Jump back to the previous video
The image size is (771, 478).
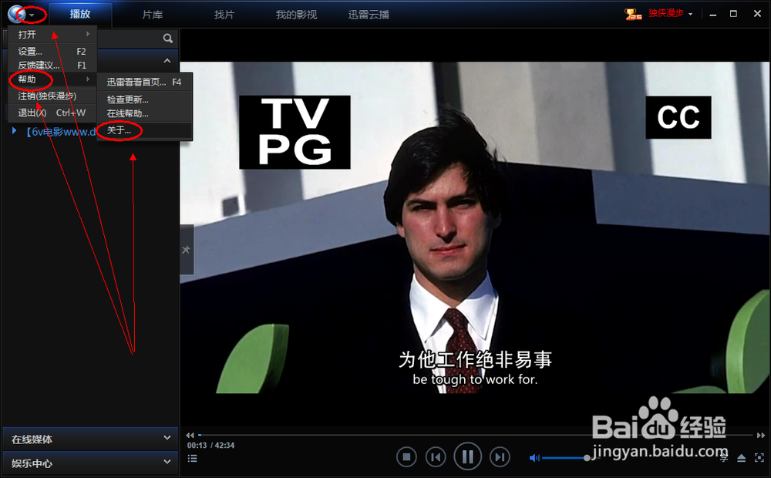[x=436, y=456]
